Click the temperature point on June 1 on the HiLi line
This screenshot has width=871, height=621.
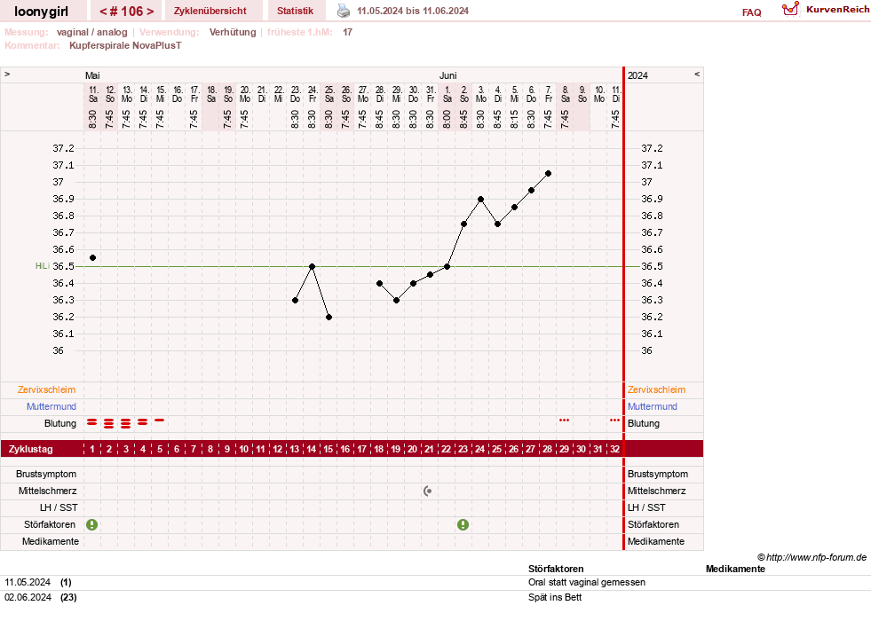tap(447, 267)
